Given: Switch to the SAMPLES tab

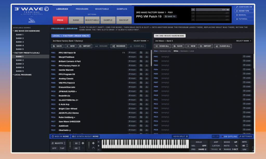Looking at the screenshot, I should pos(122,9).
